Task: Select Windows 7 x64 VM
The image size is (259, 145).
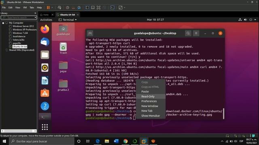Action: (20, 33)
